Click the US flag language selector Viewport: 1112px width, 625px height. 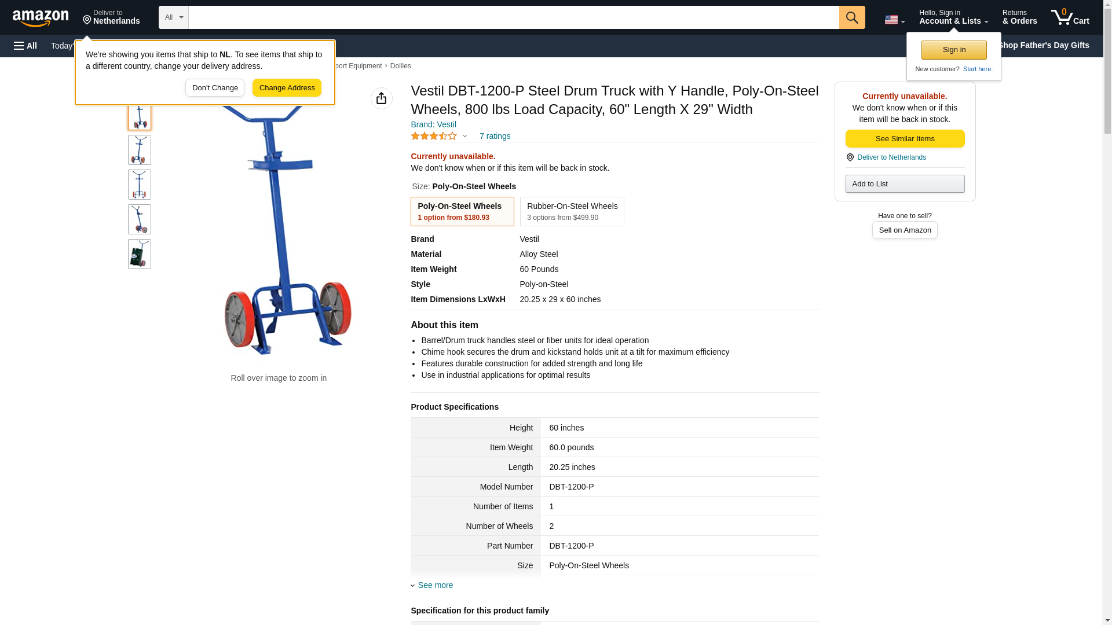(x=894, y=20)
